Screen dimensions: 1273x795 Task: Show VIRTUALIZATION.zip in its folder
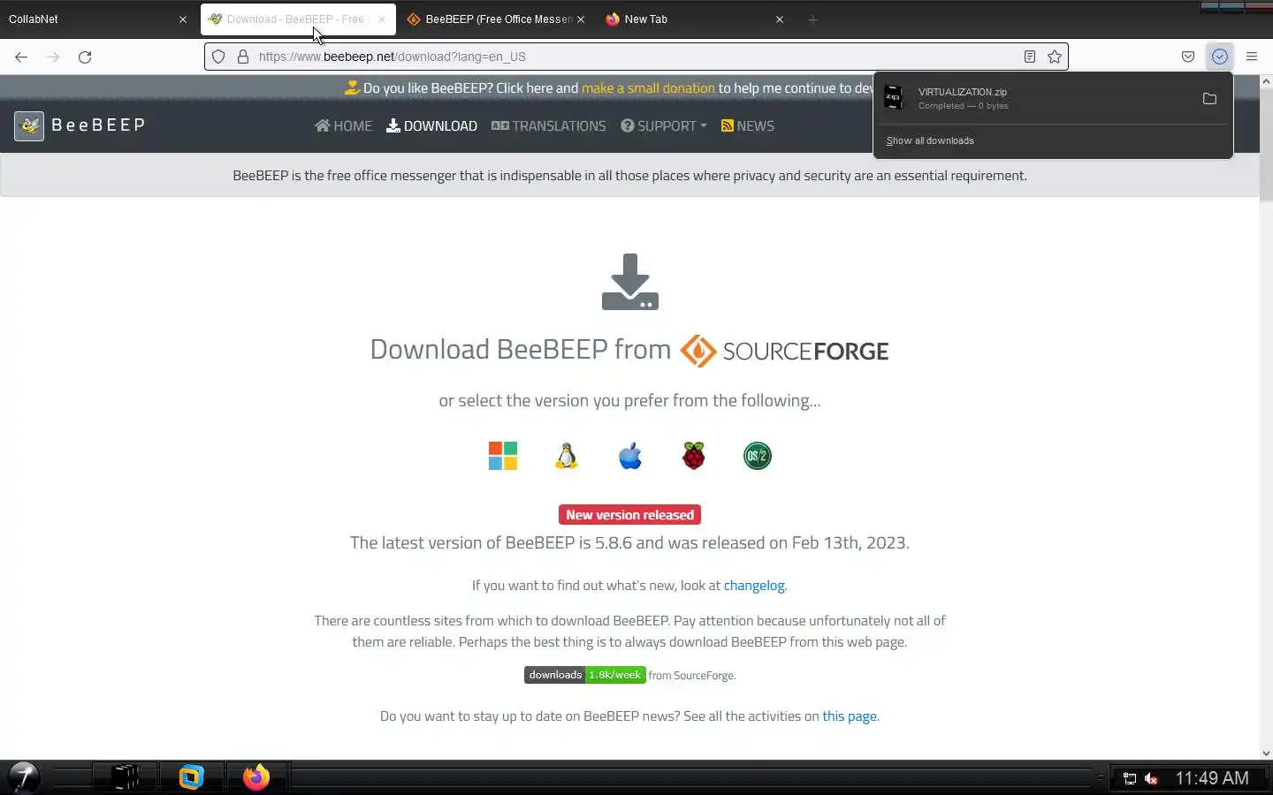[x=1209, y=98]
